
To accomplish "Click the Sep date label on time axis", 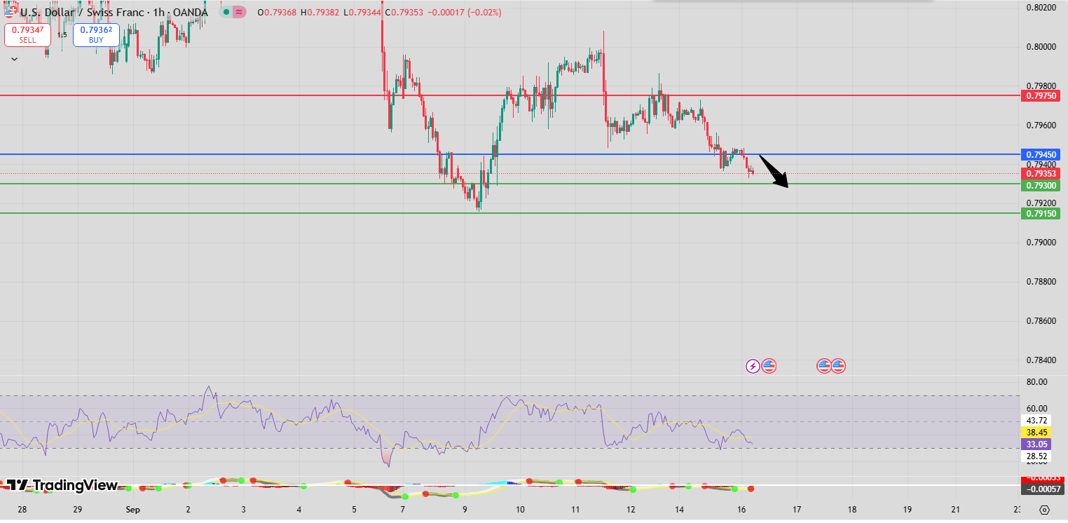I will [132, 510].
